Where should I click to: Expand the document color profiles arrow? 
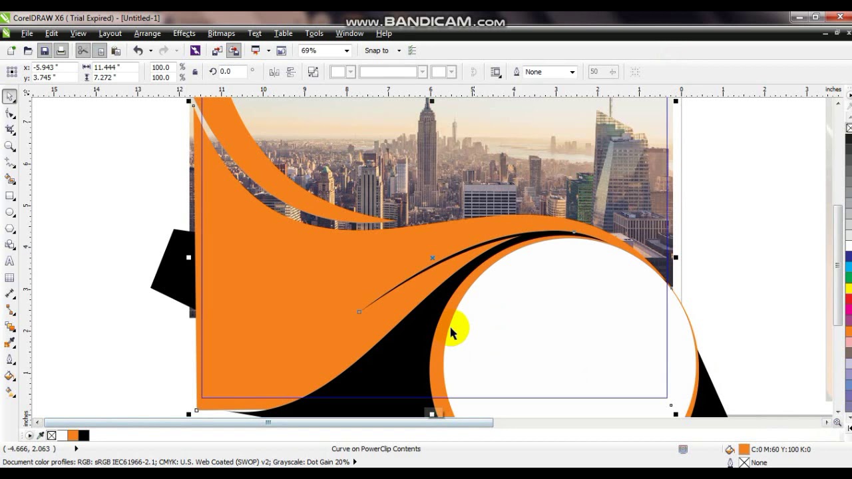355,462
